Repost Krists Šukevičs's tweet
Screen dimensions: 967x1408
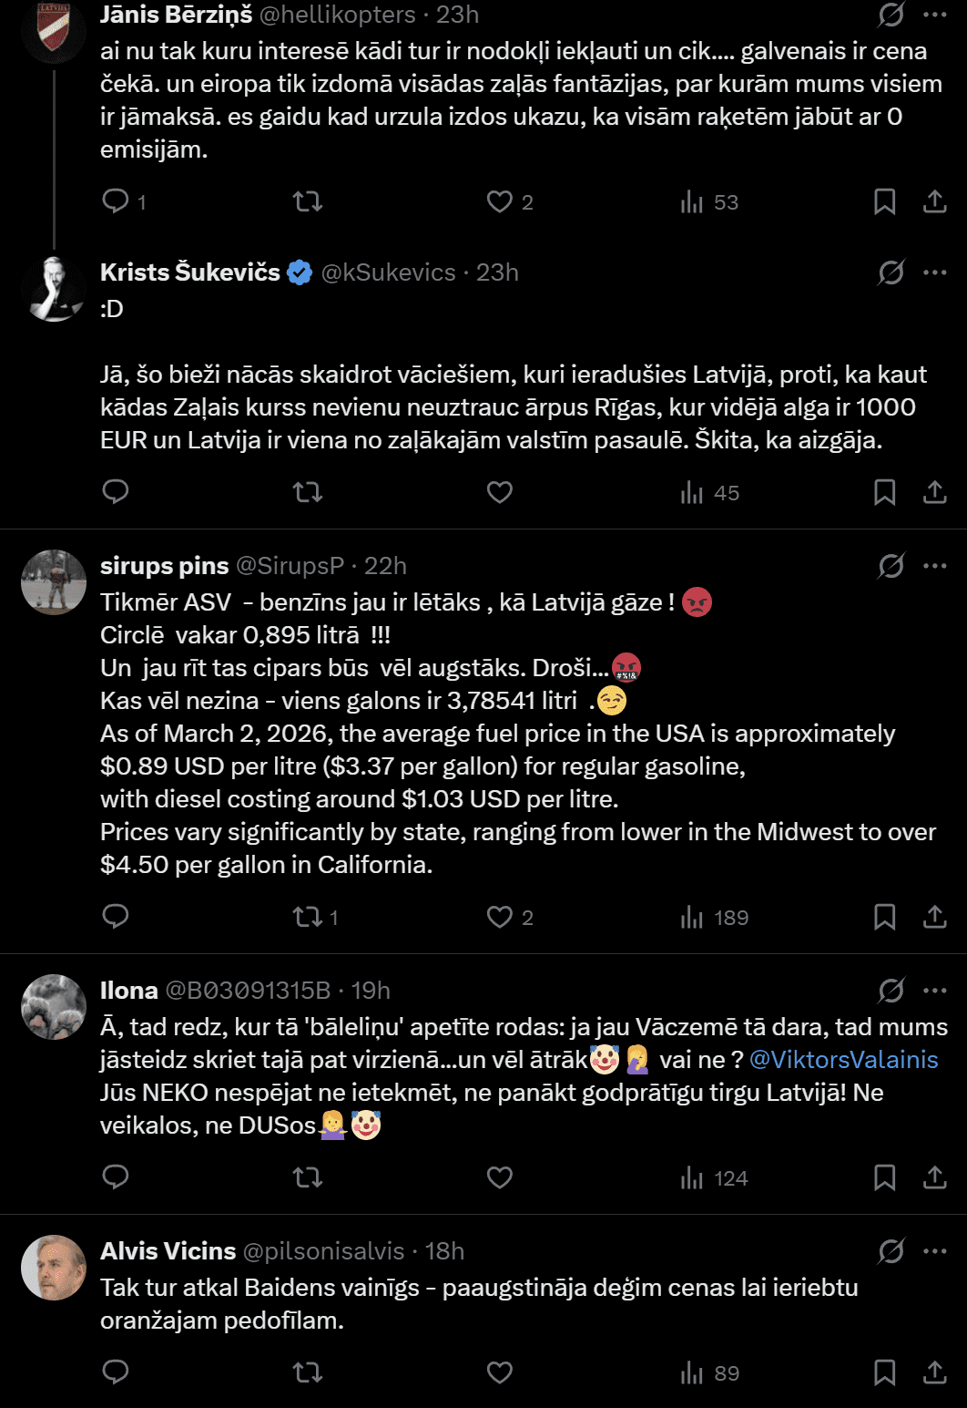point(308,493)
